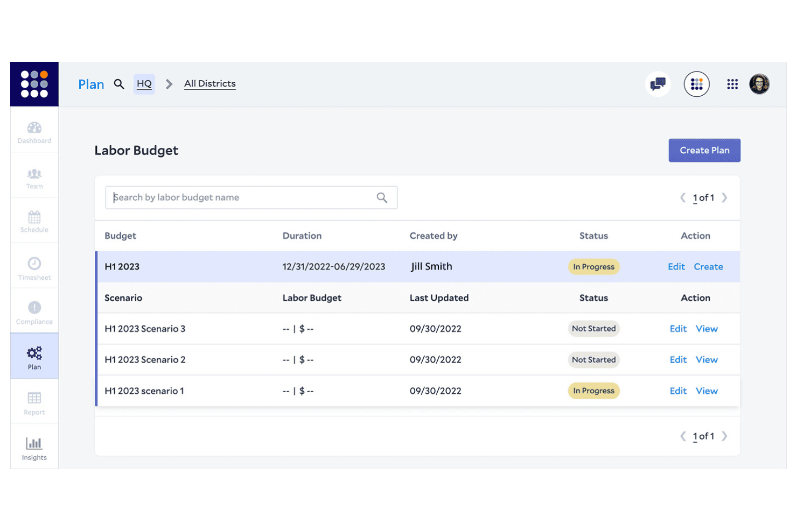
Task: Click the Create Plan button
Action: pyautogui.click(x=704, y=151)
